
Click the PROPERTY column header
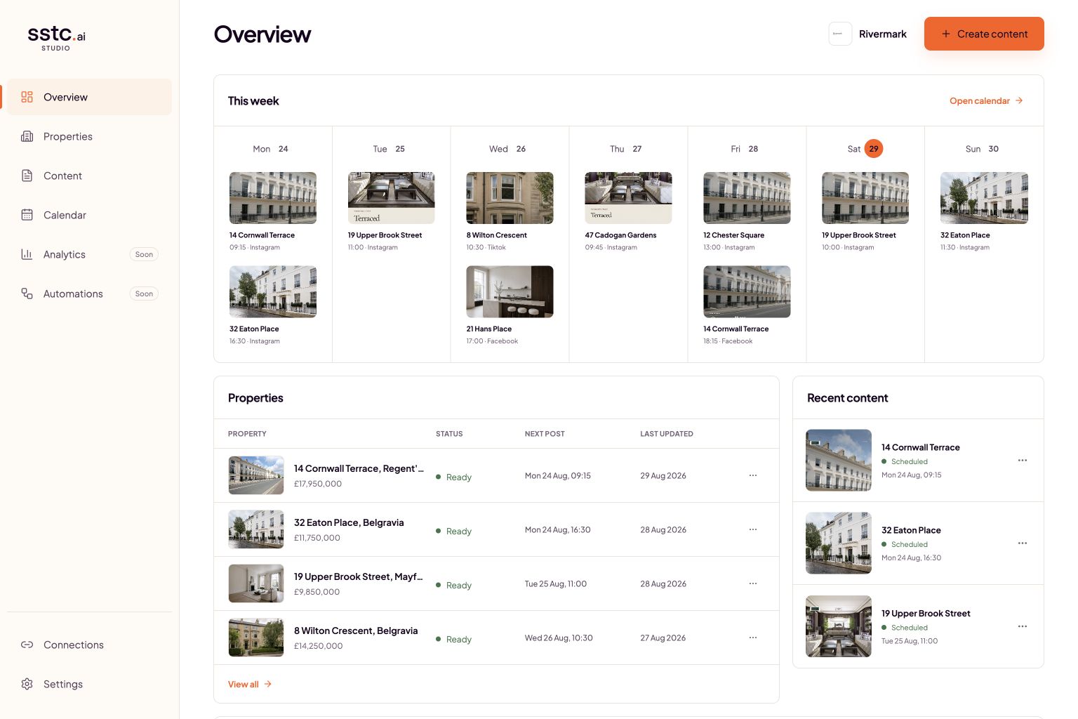click(x=247, y=434)
